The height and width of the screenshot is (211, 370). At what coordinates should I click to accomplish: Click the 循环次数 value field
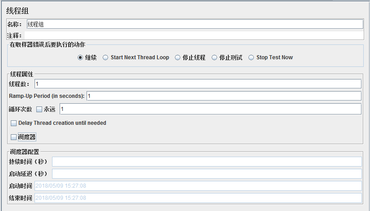209,109
